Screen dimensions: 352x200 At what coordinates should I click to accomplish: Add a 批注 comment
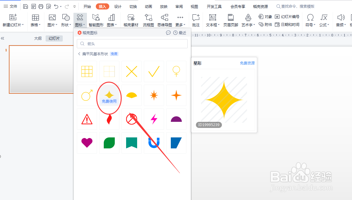196,20
